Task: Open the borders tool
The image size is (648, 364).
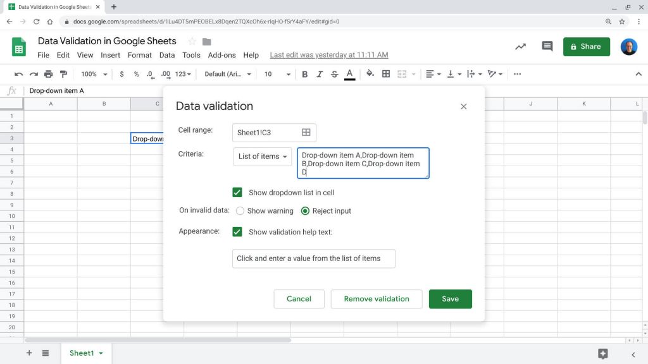Action: click(x=385, y=74)
